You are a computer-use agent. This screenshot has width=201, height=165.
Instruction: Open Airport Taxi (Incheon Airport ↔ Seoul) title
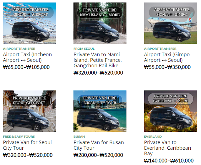[x=27, y=57]
